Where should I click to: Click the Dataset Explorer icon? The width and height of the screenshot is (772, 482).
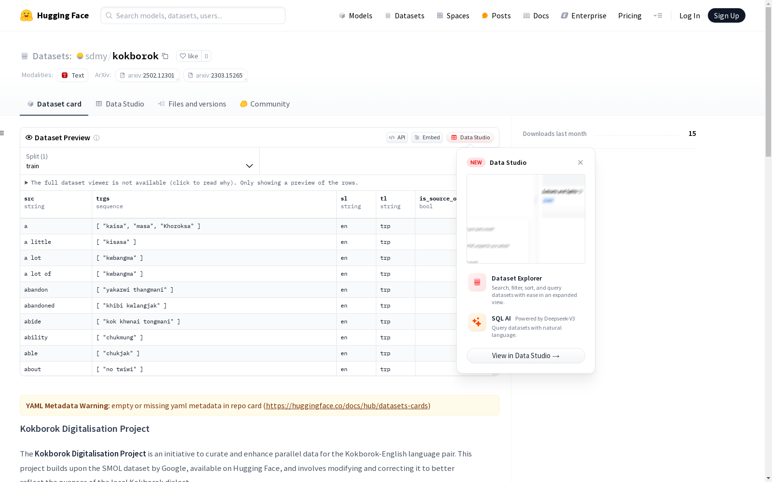coord(477,282)
